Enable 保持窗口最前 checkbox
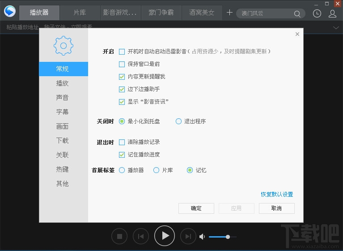 point(122,64)
